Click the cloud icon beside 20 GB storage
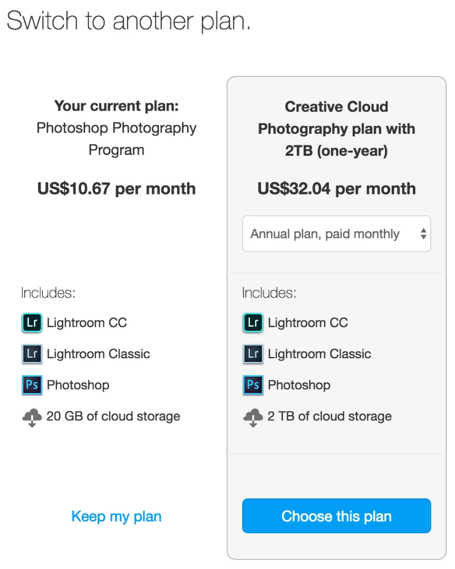Viewport: 455px width, 569px height. coord(32,417)
